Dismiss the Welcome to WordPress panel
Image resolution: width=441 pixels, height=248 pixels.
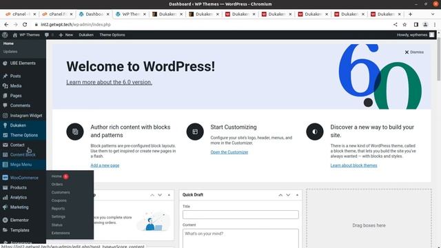tap(414, 52)
